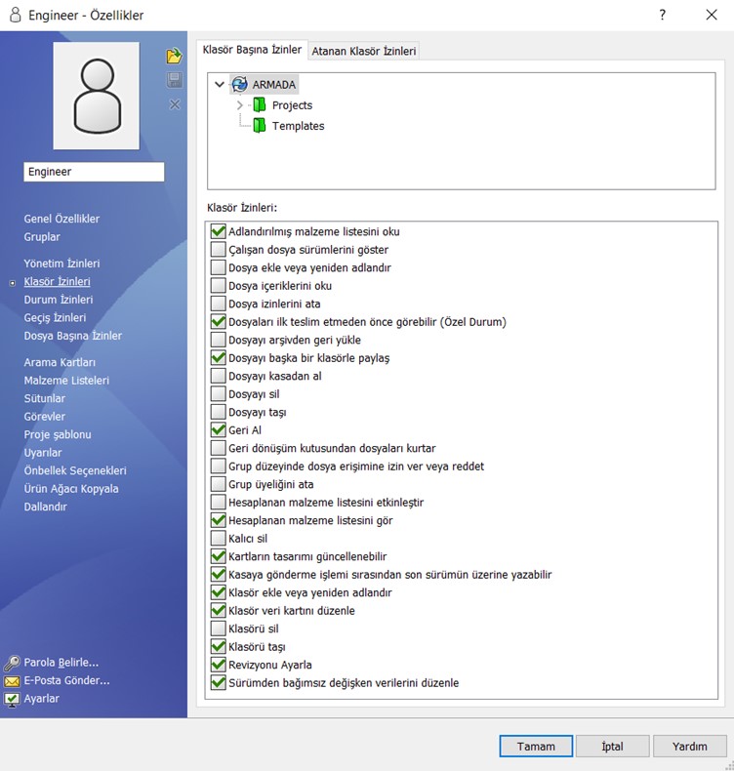734x771 pixels.
Task: Click the E-Posta Gönder envelope icon
Action: [12, 681]
